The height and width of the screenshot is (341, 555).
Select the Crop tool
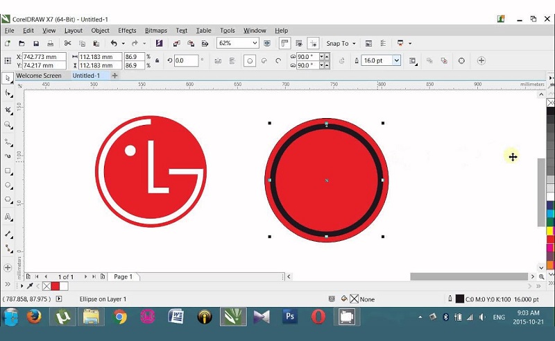[x=8, y=110]
